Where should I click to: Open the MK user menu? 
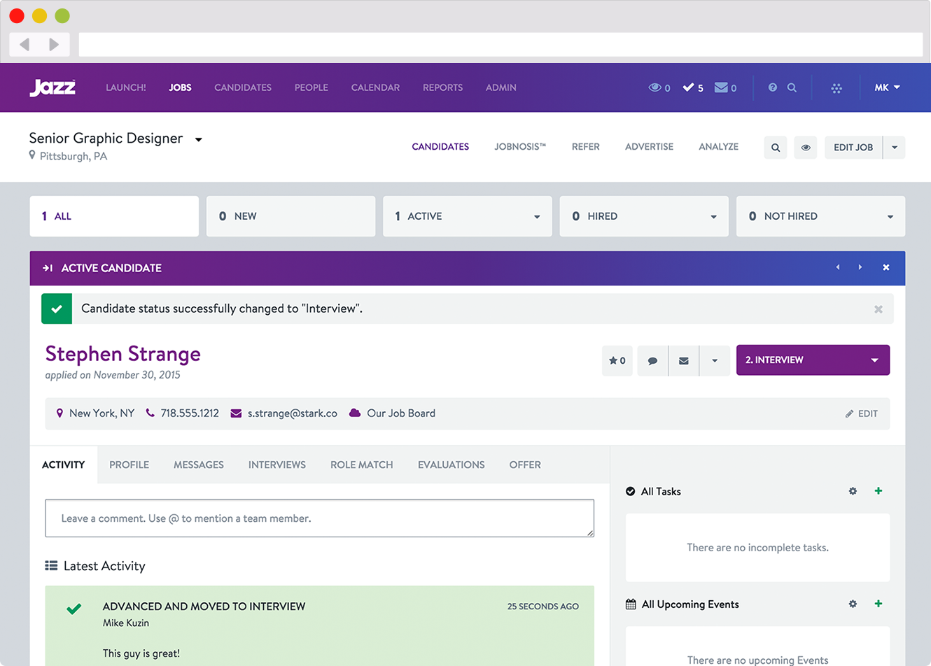[887, 87]
